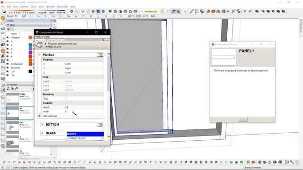Open the Architectural tag dropdown
Screen dimensions: 303x170
(162, 11)
